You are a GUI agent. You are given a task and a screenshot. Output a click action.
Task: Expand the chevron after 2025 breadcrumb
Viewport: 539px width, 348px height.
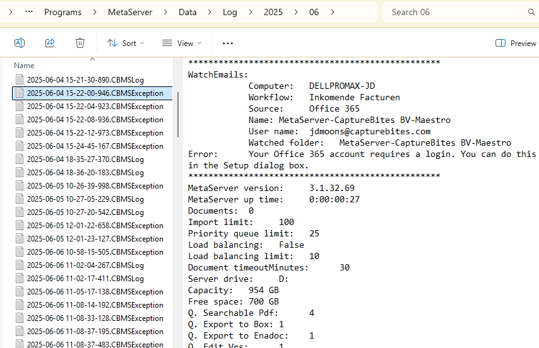[296, 12]
